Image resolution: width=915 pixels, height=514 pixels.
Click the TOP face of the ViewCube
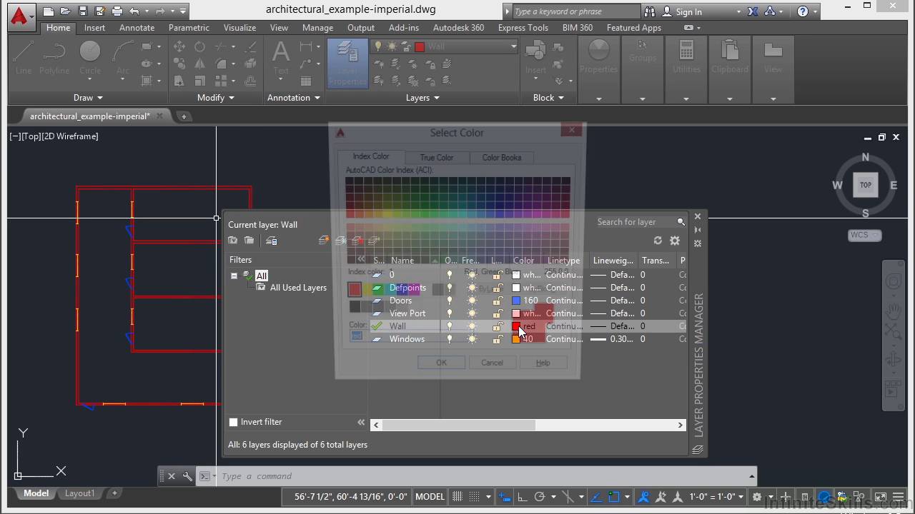[866, 185]
